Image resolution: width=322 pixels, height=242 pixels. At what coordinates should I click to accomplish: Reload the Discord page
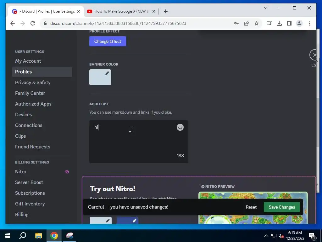(x=33, y=23)
